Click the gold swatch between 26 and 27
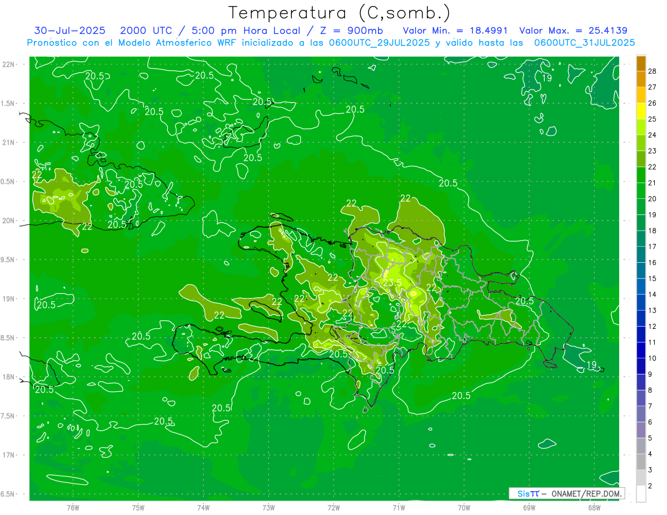Screen dimensions: 667x515 (641, 95)
